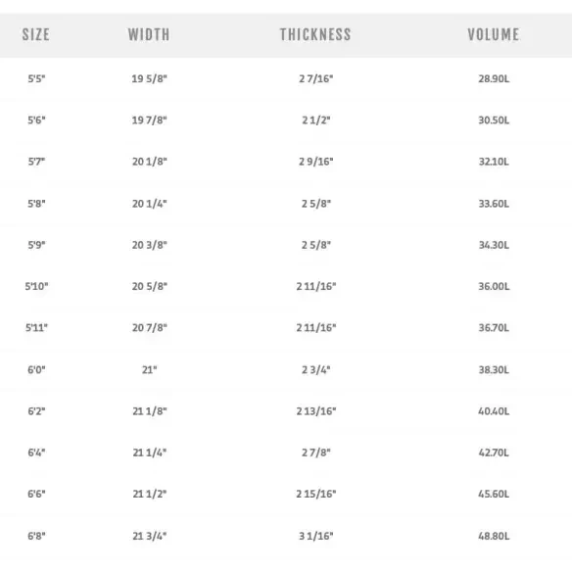Screen dimensions: 572x572
Task: Click the 21" width value
Action: (x=149, y=369)
